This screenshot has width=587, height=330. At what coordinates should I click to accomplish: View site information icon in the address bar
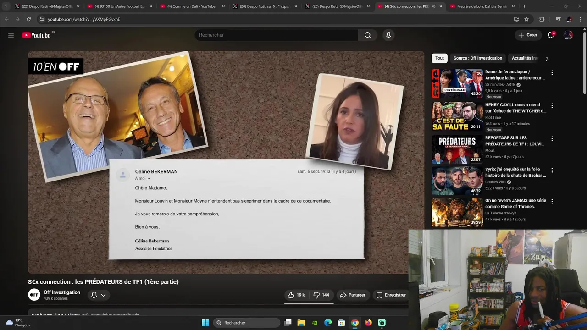tap(42, 19)
